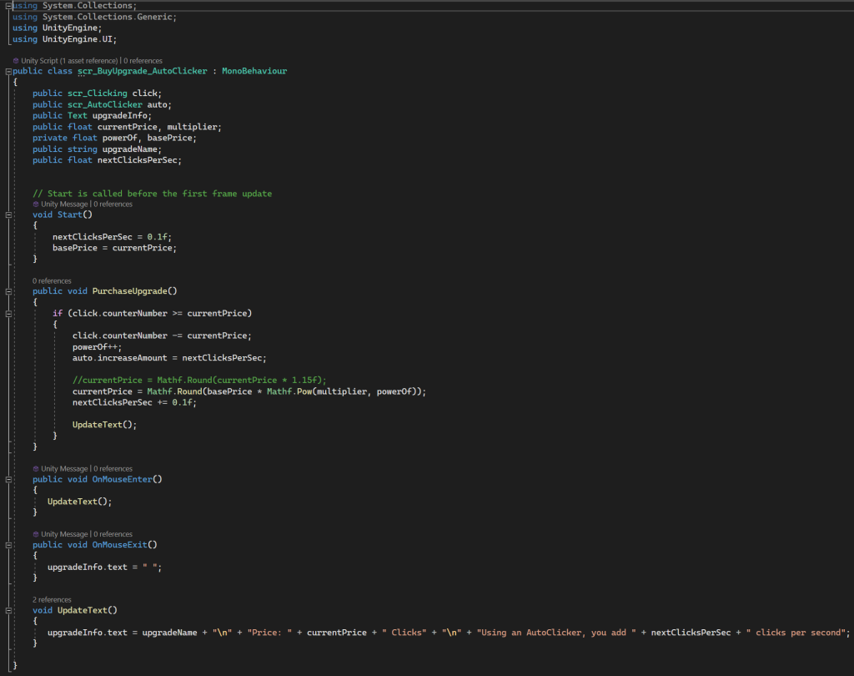The height and width of the screenshot is (676, 854).
Task: Click the scr_BuyUpgrade_AutoClicker class name
Action: pyautogui.click(x=142, y=72)
